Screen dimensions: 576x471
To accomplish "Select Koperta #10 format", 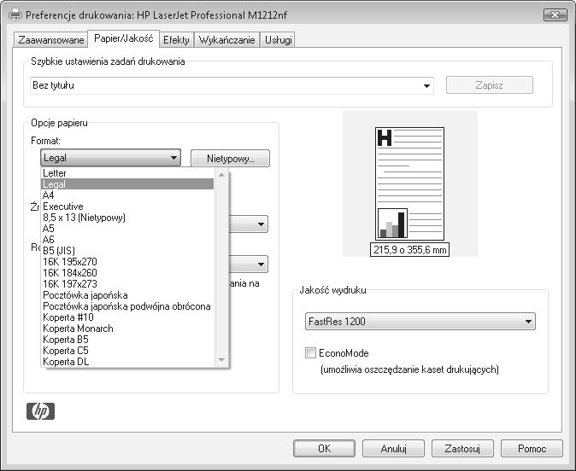I will pos(127,317).
